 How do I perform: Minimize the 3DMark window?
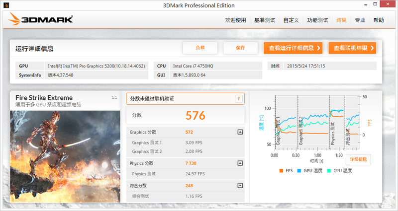(x=366, y=4)
